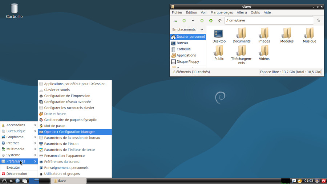Click the new tab toolbar icon
The height and width of the screenshot is (184, 327).
click(x=175, y=21)
